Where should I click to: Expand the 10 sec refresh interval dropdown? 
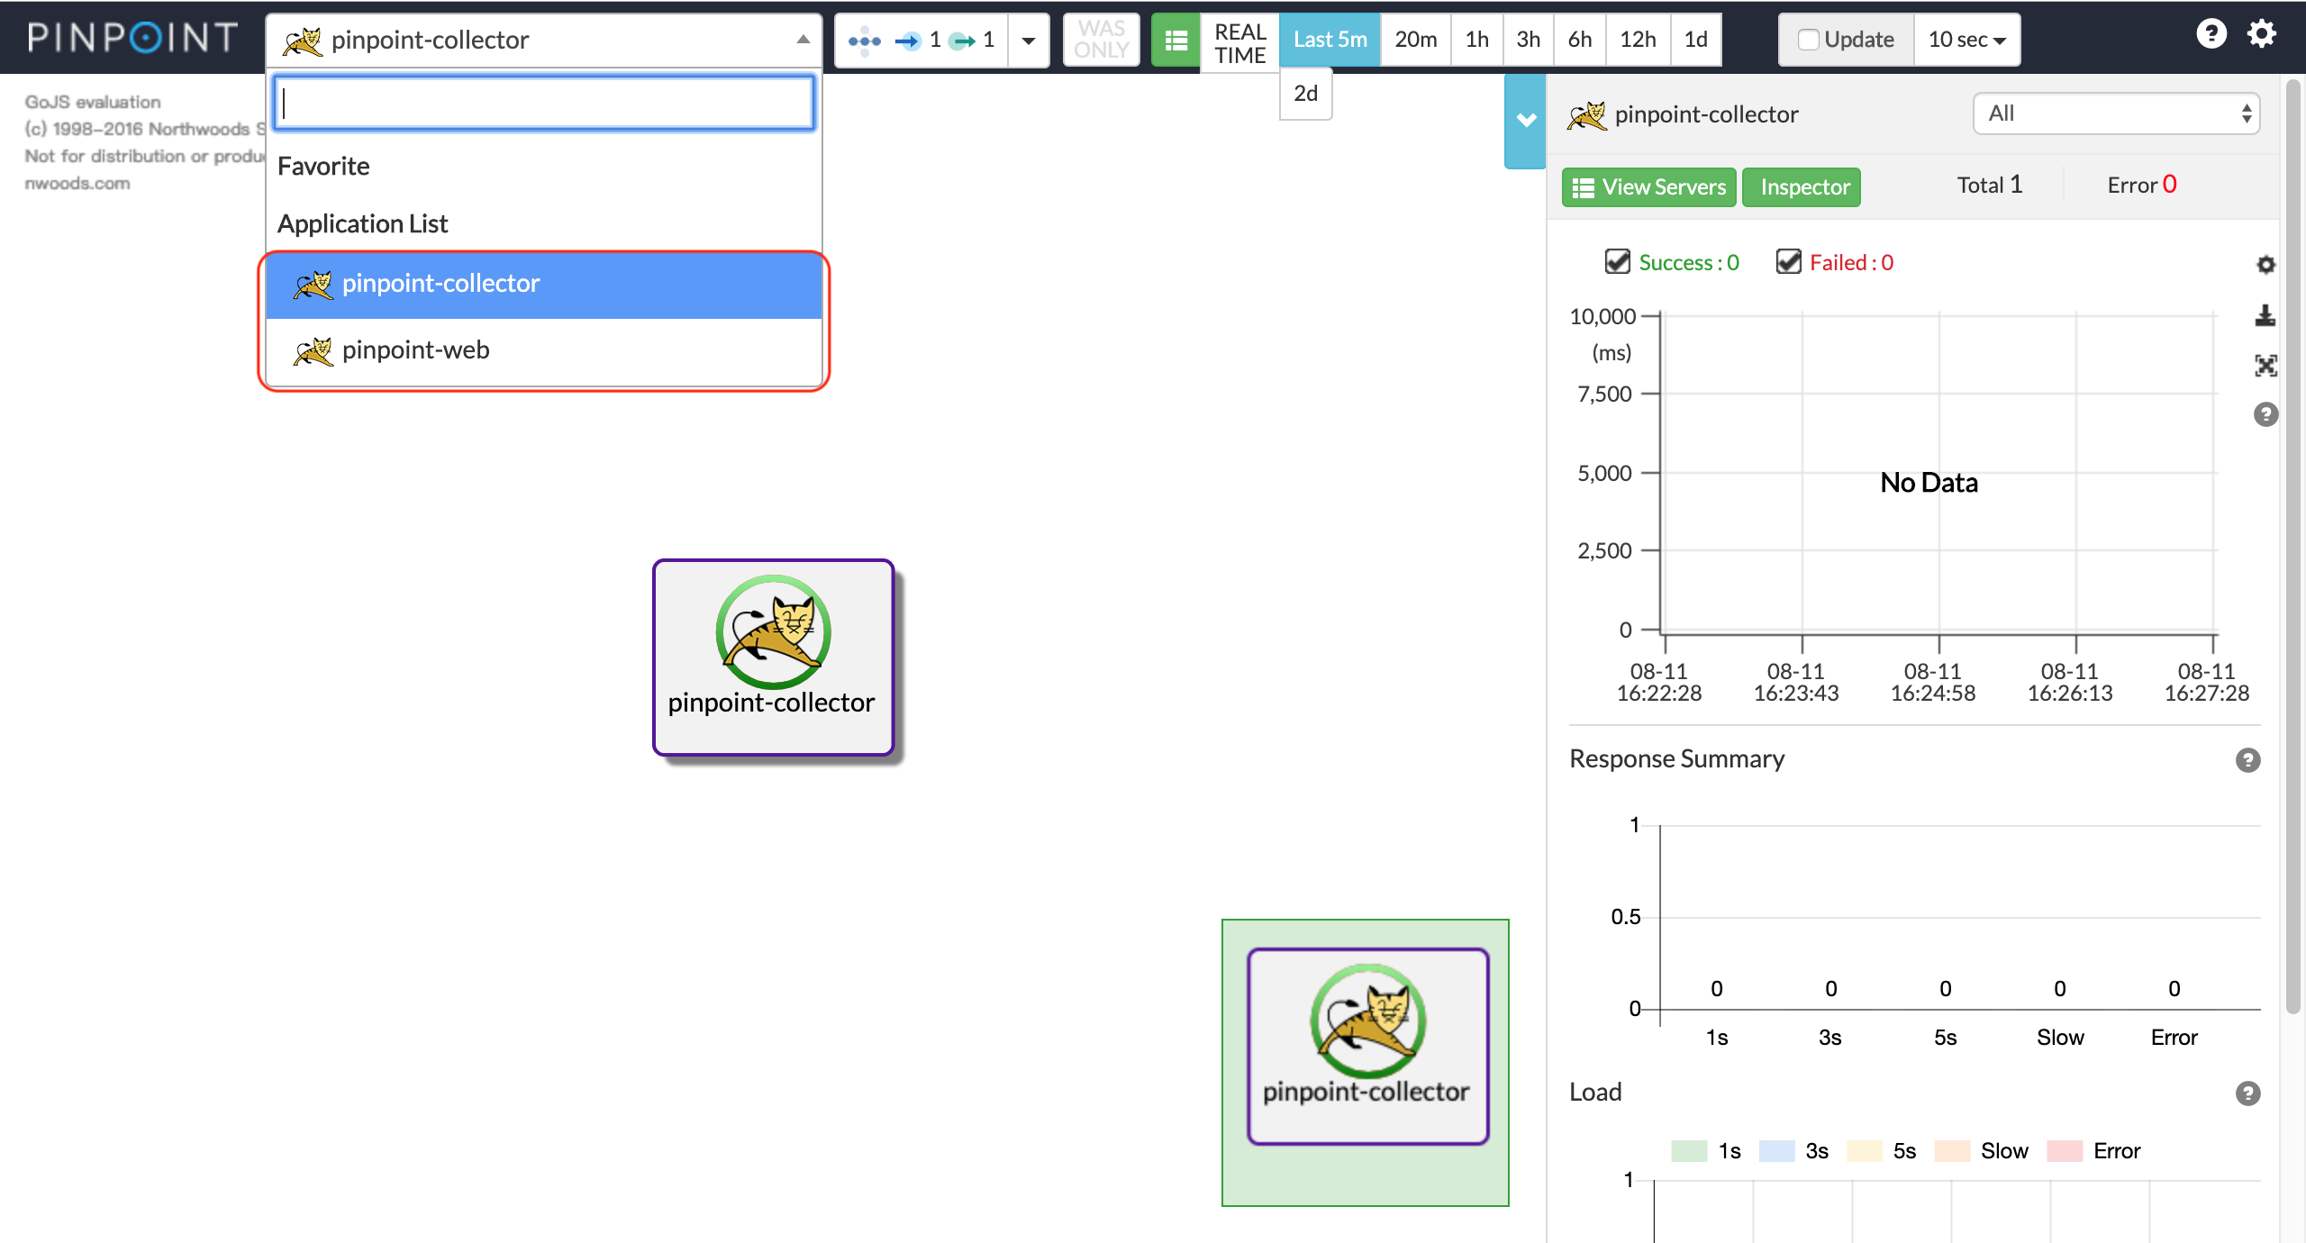(x=1975, y=37)
